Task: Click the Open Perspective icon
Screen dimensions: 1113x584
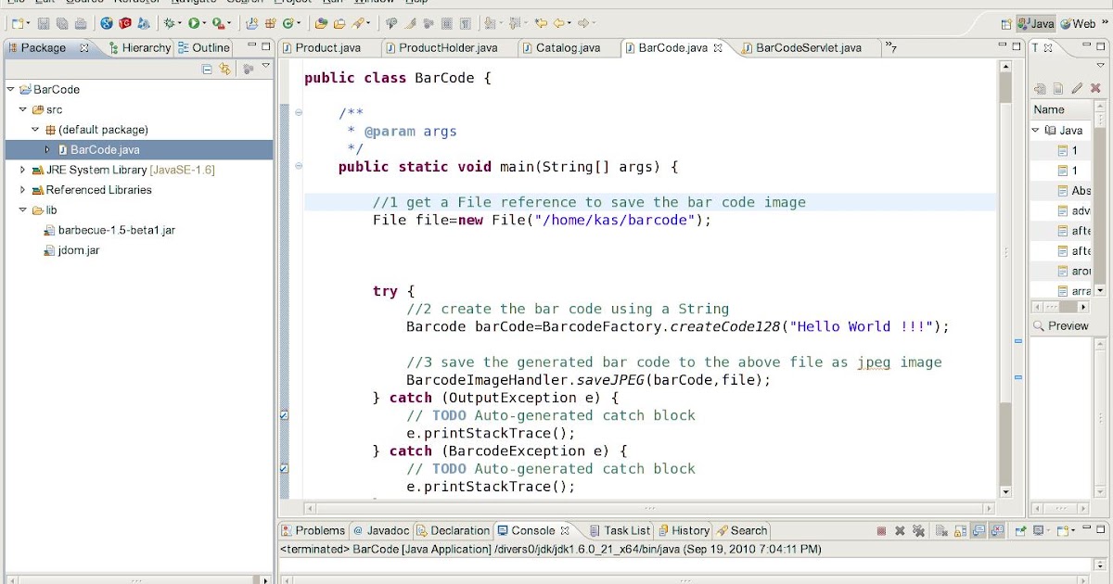Action: pyautogui.click(x=1006, y=23)
